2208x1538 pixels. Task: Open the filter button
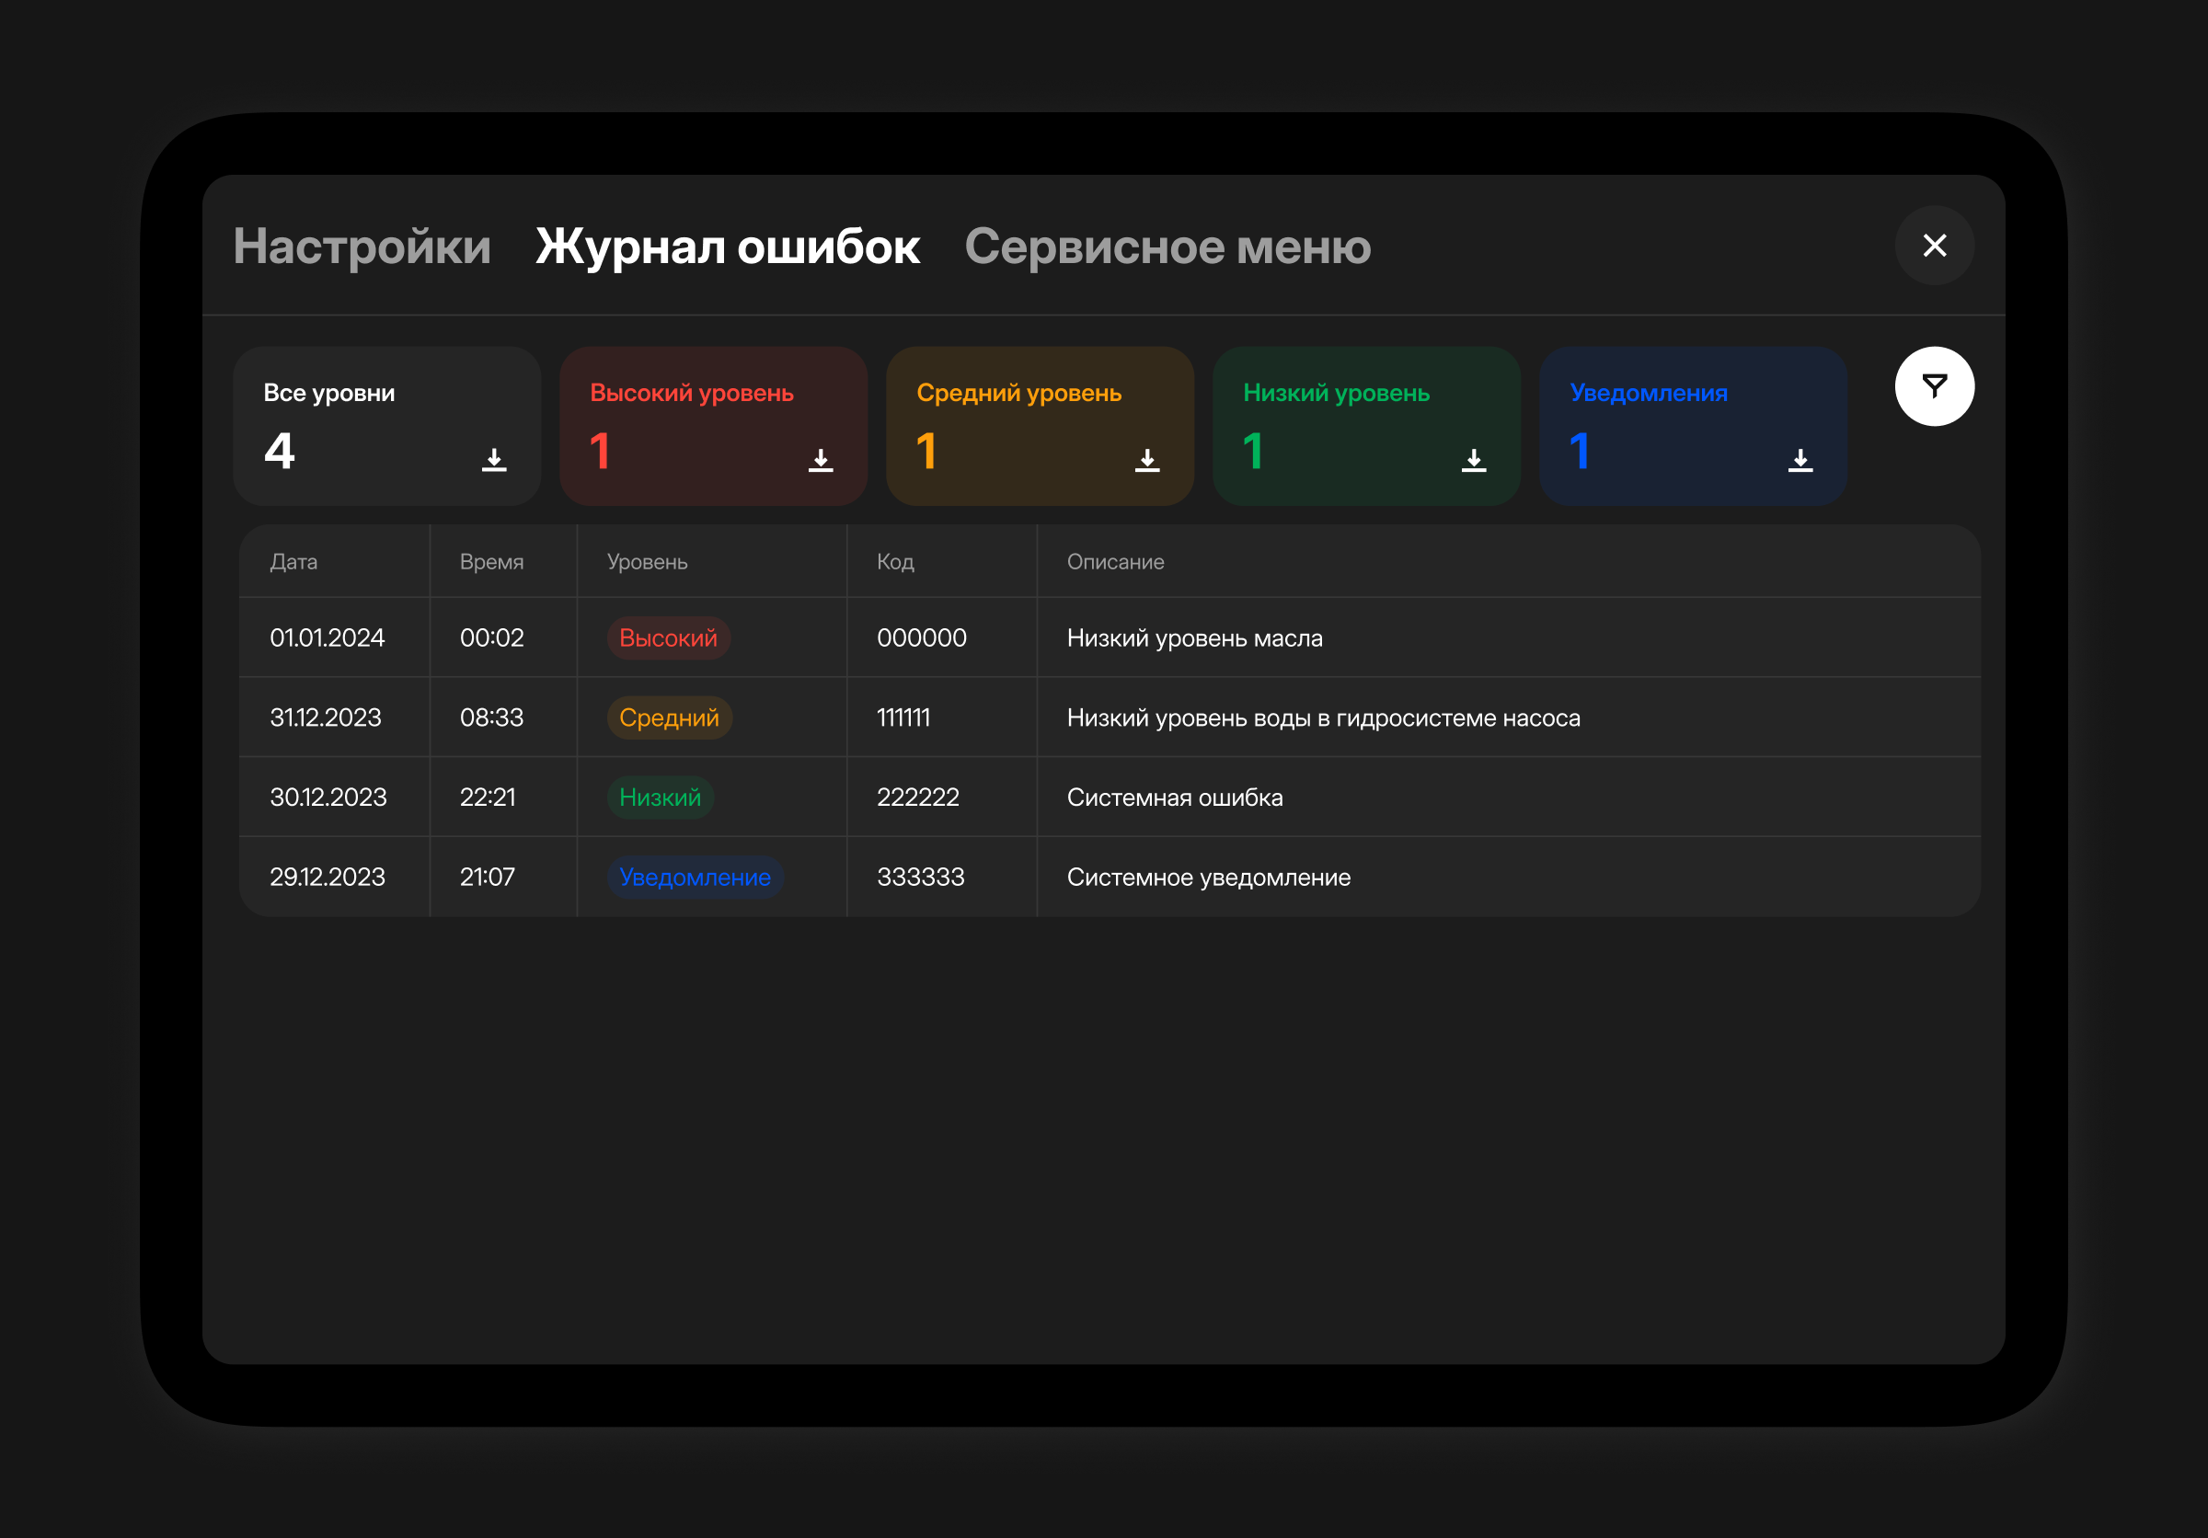(x=1934, y=386)
